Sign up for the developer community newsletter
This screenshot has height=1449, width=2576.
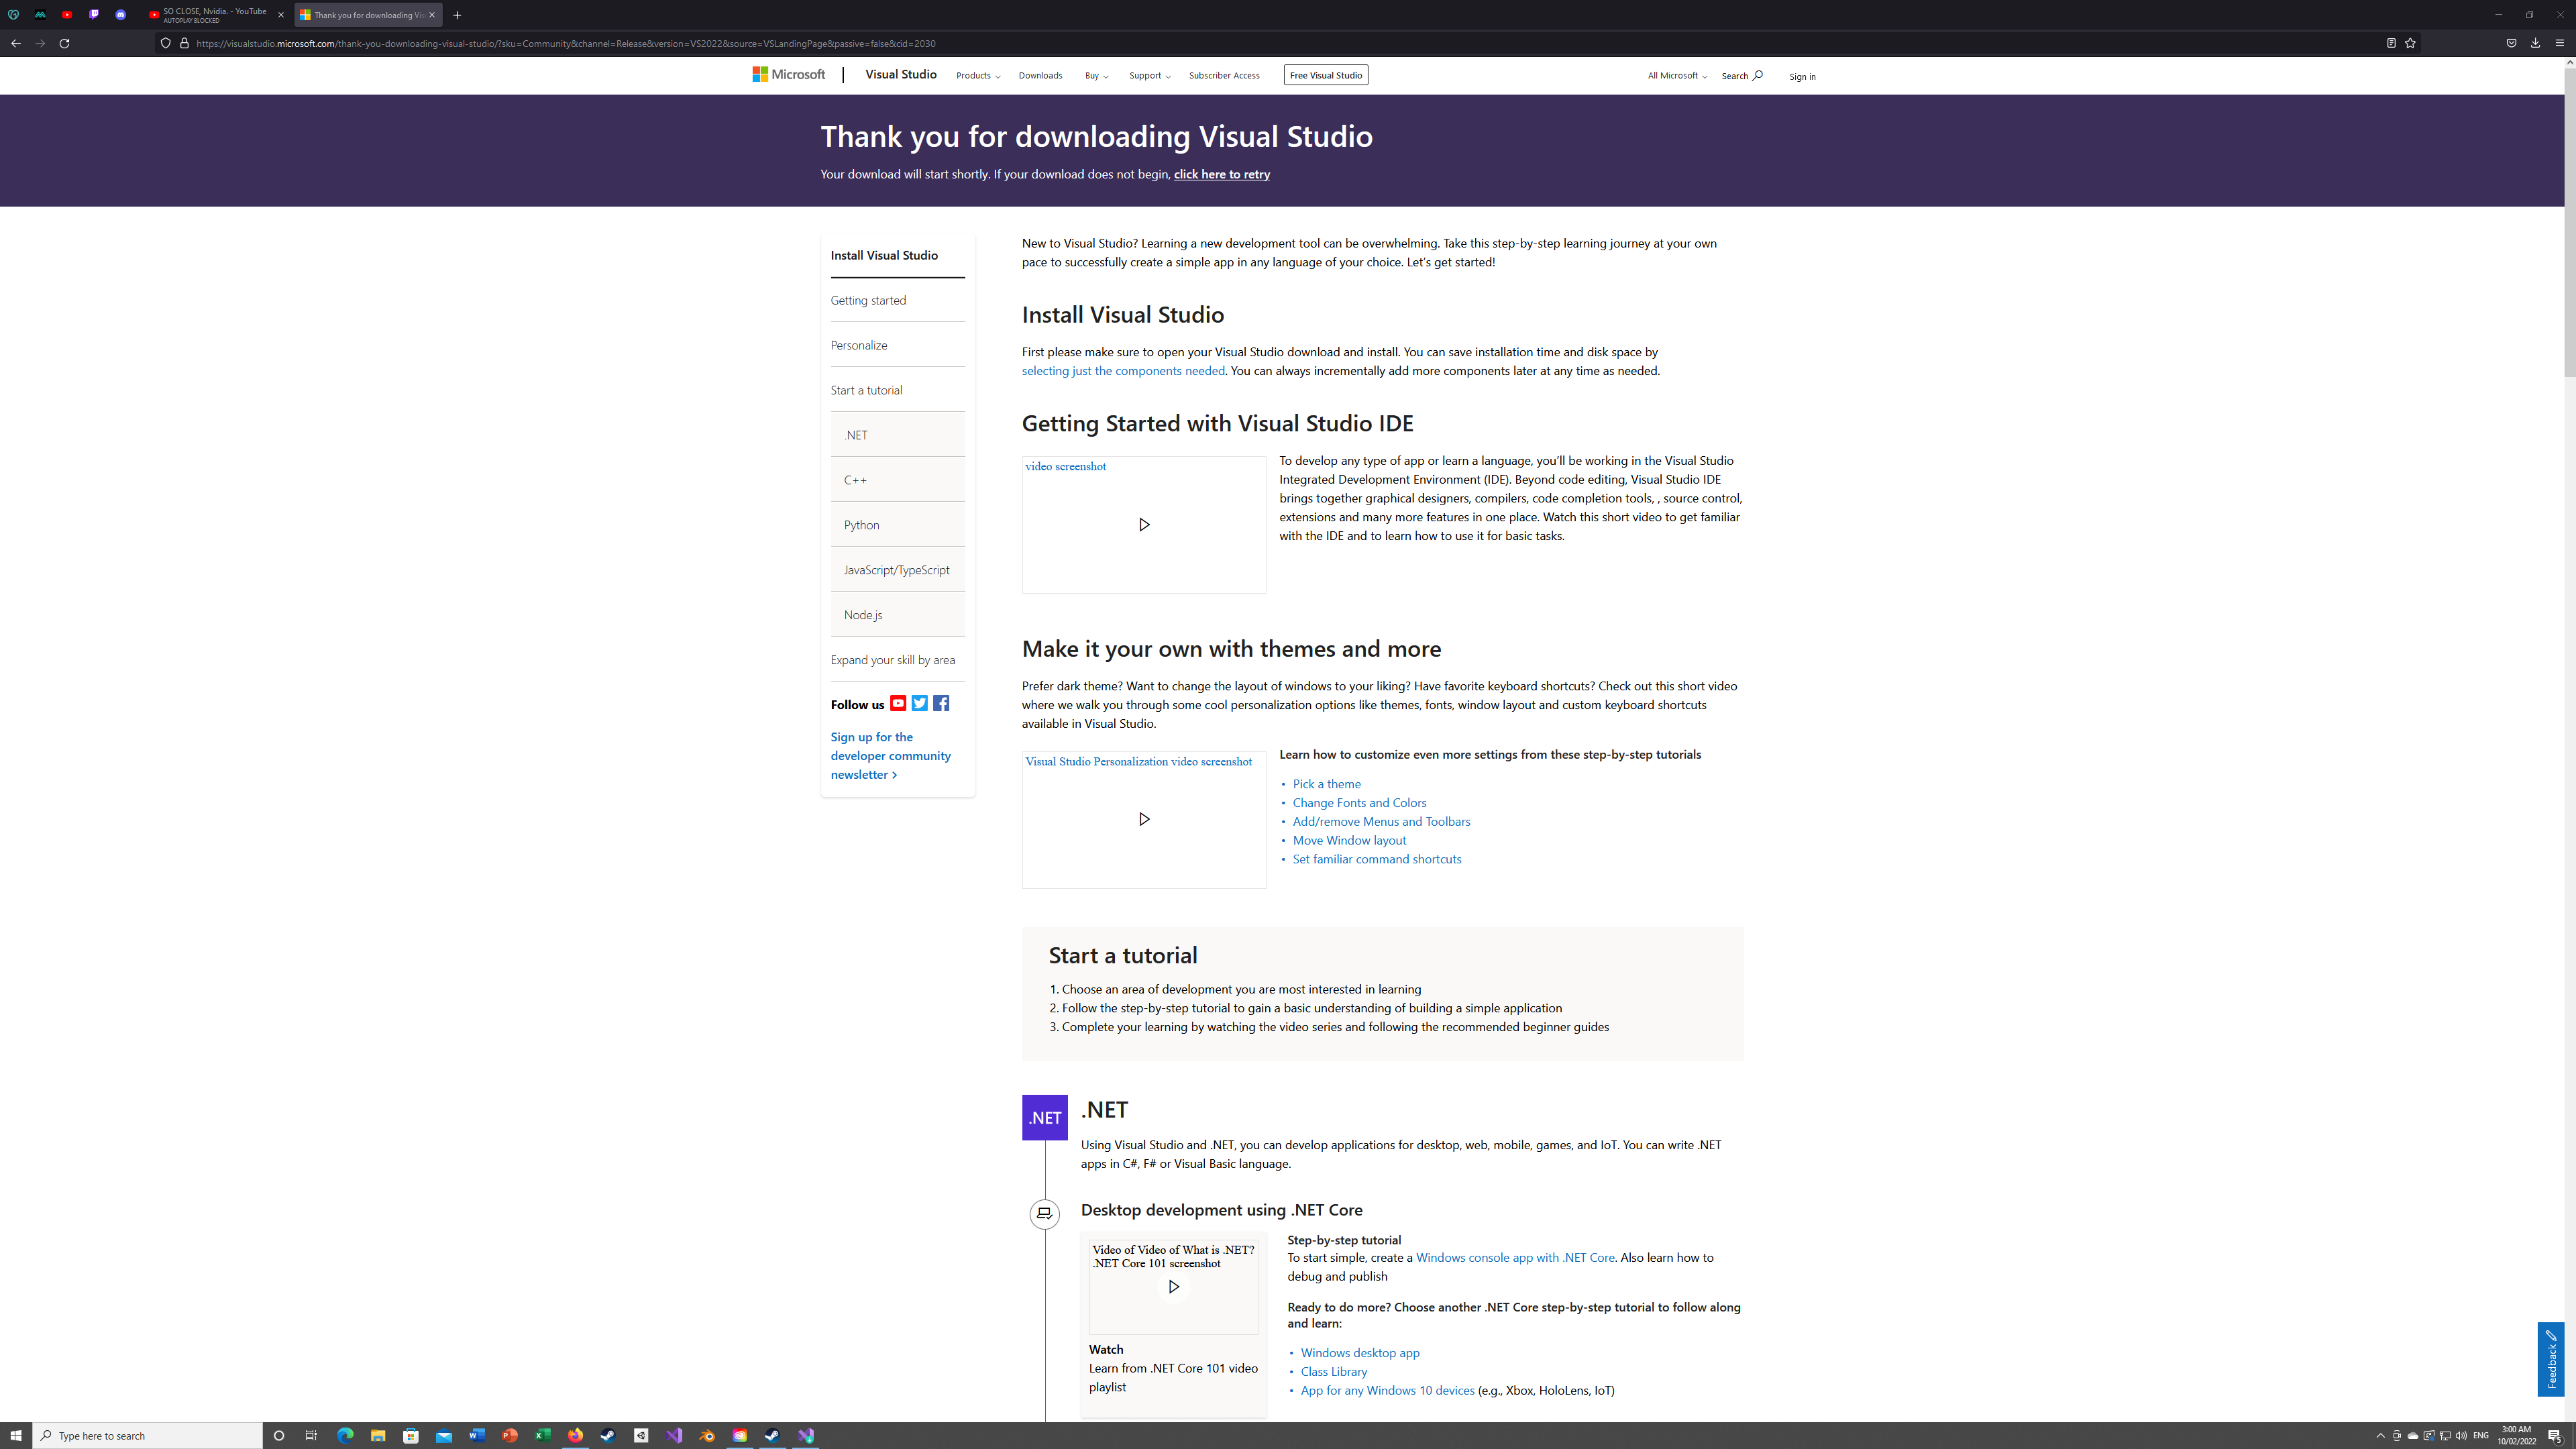coord(890,756)
